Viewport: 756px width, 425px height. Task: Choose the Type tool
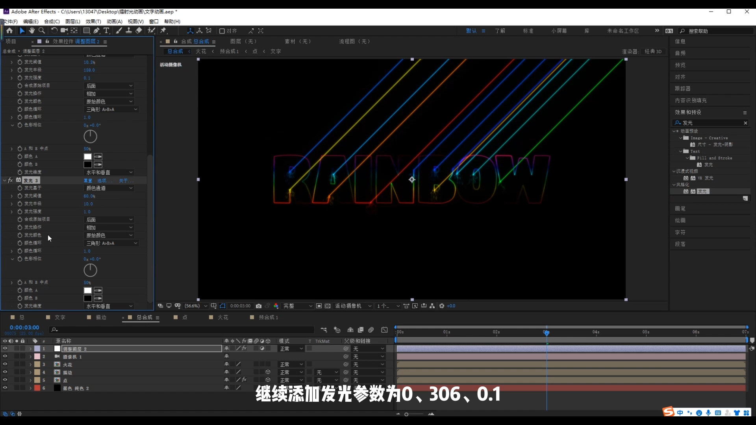(107, 31)
